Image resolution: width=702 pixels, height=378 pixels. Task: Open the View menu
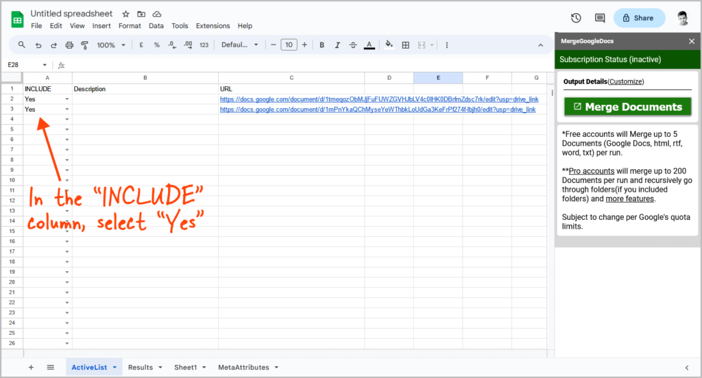(77, 26)
